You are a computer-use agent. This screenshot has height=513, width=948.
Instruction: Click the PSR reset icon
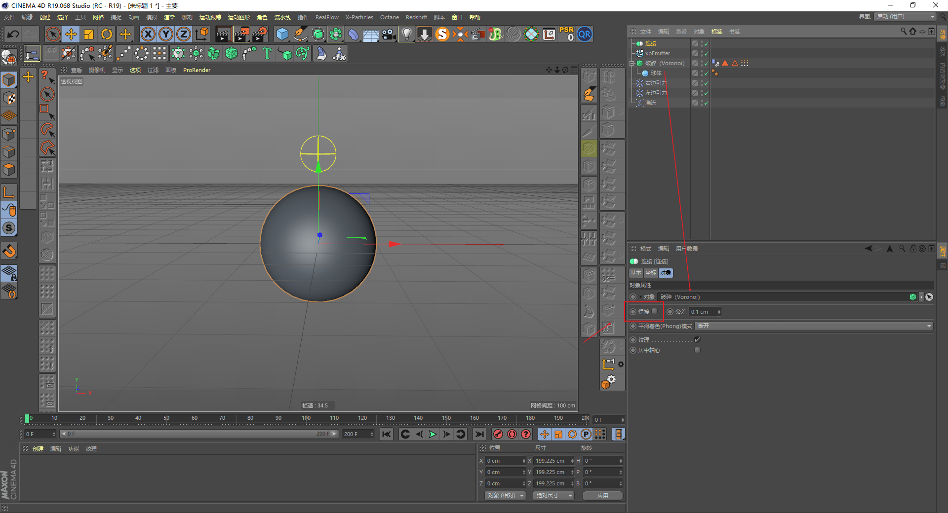point(566,34)
